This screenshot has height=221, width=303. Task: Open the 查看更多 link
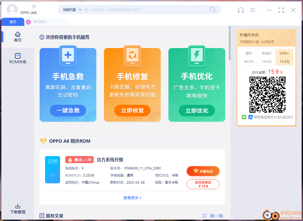pyautogui.click(x=132, y=198)
